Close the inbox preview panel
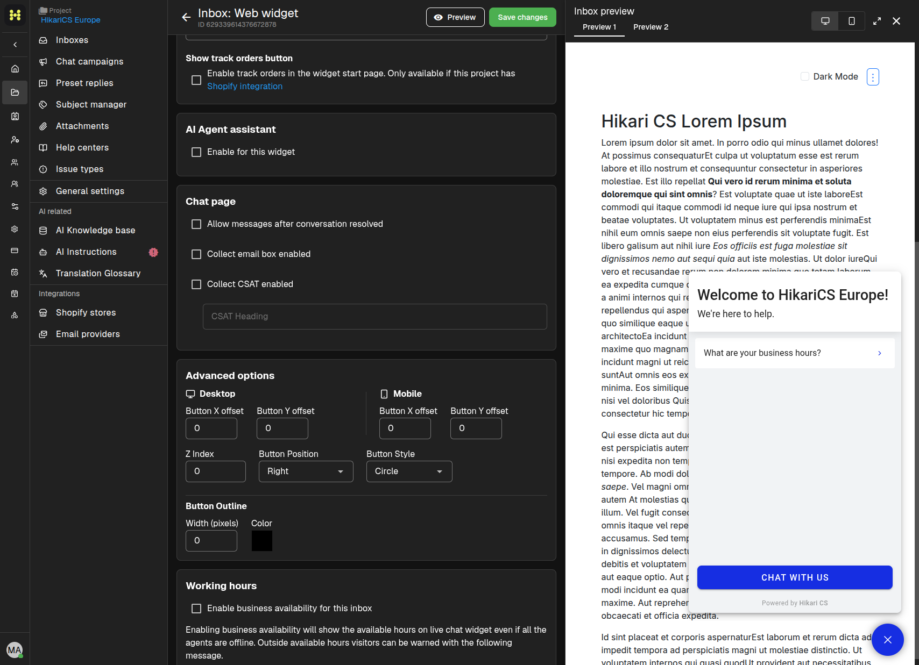The height and width of the screenshot is (665, 919). coord(896,21)
